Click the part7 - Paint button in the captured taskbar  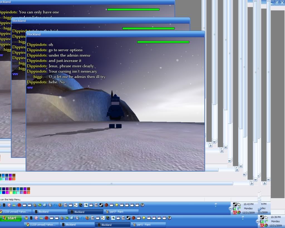tap(121, 212)
